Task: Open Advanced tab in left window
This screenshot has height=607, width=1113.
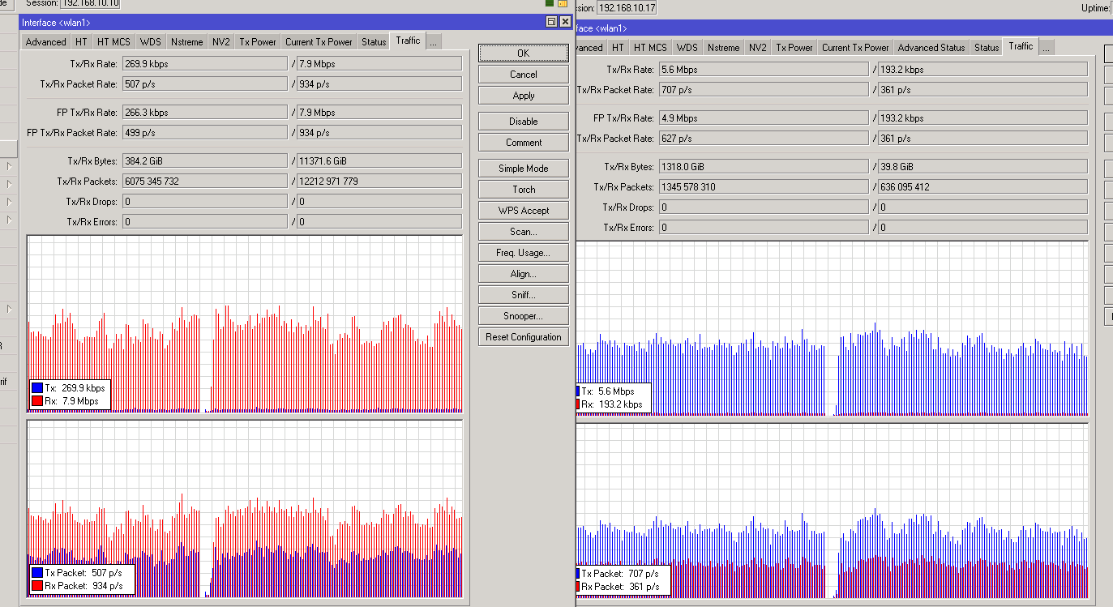Action: pyautogui.click(x=45, y=42)
